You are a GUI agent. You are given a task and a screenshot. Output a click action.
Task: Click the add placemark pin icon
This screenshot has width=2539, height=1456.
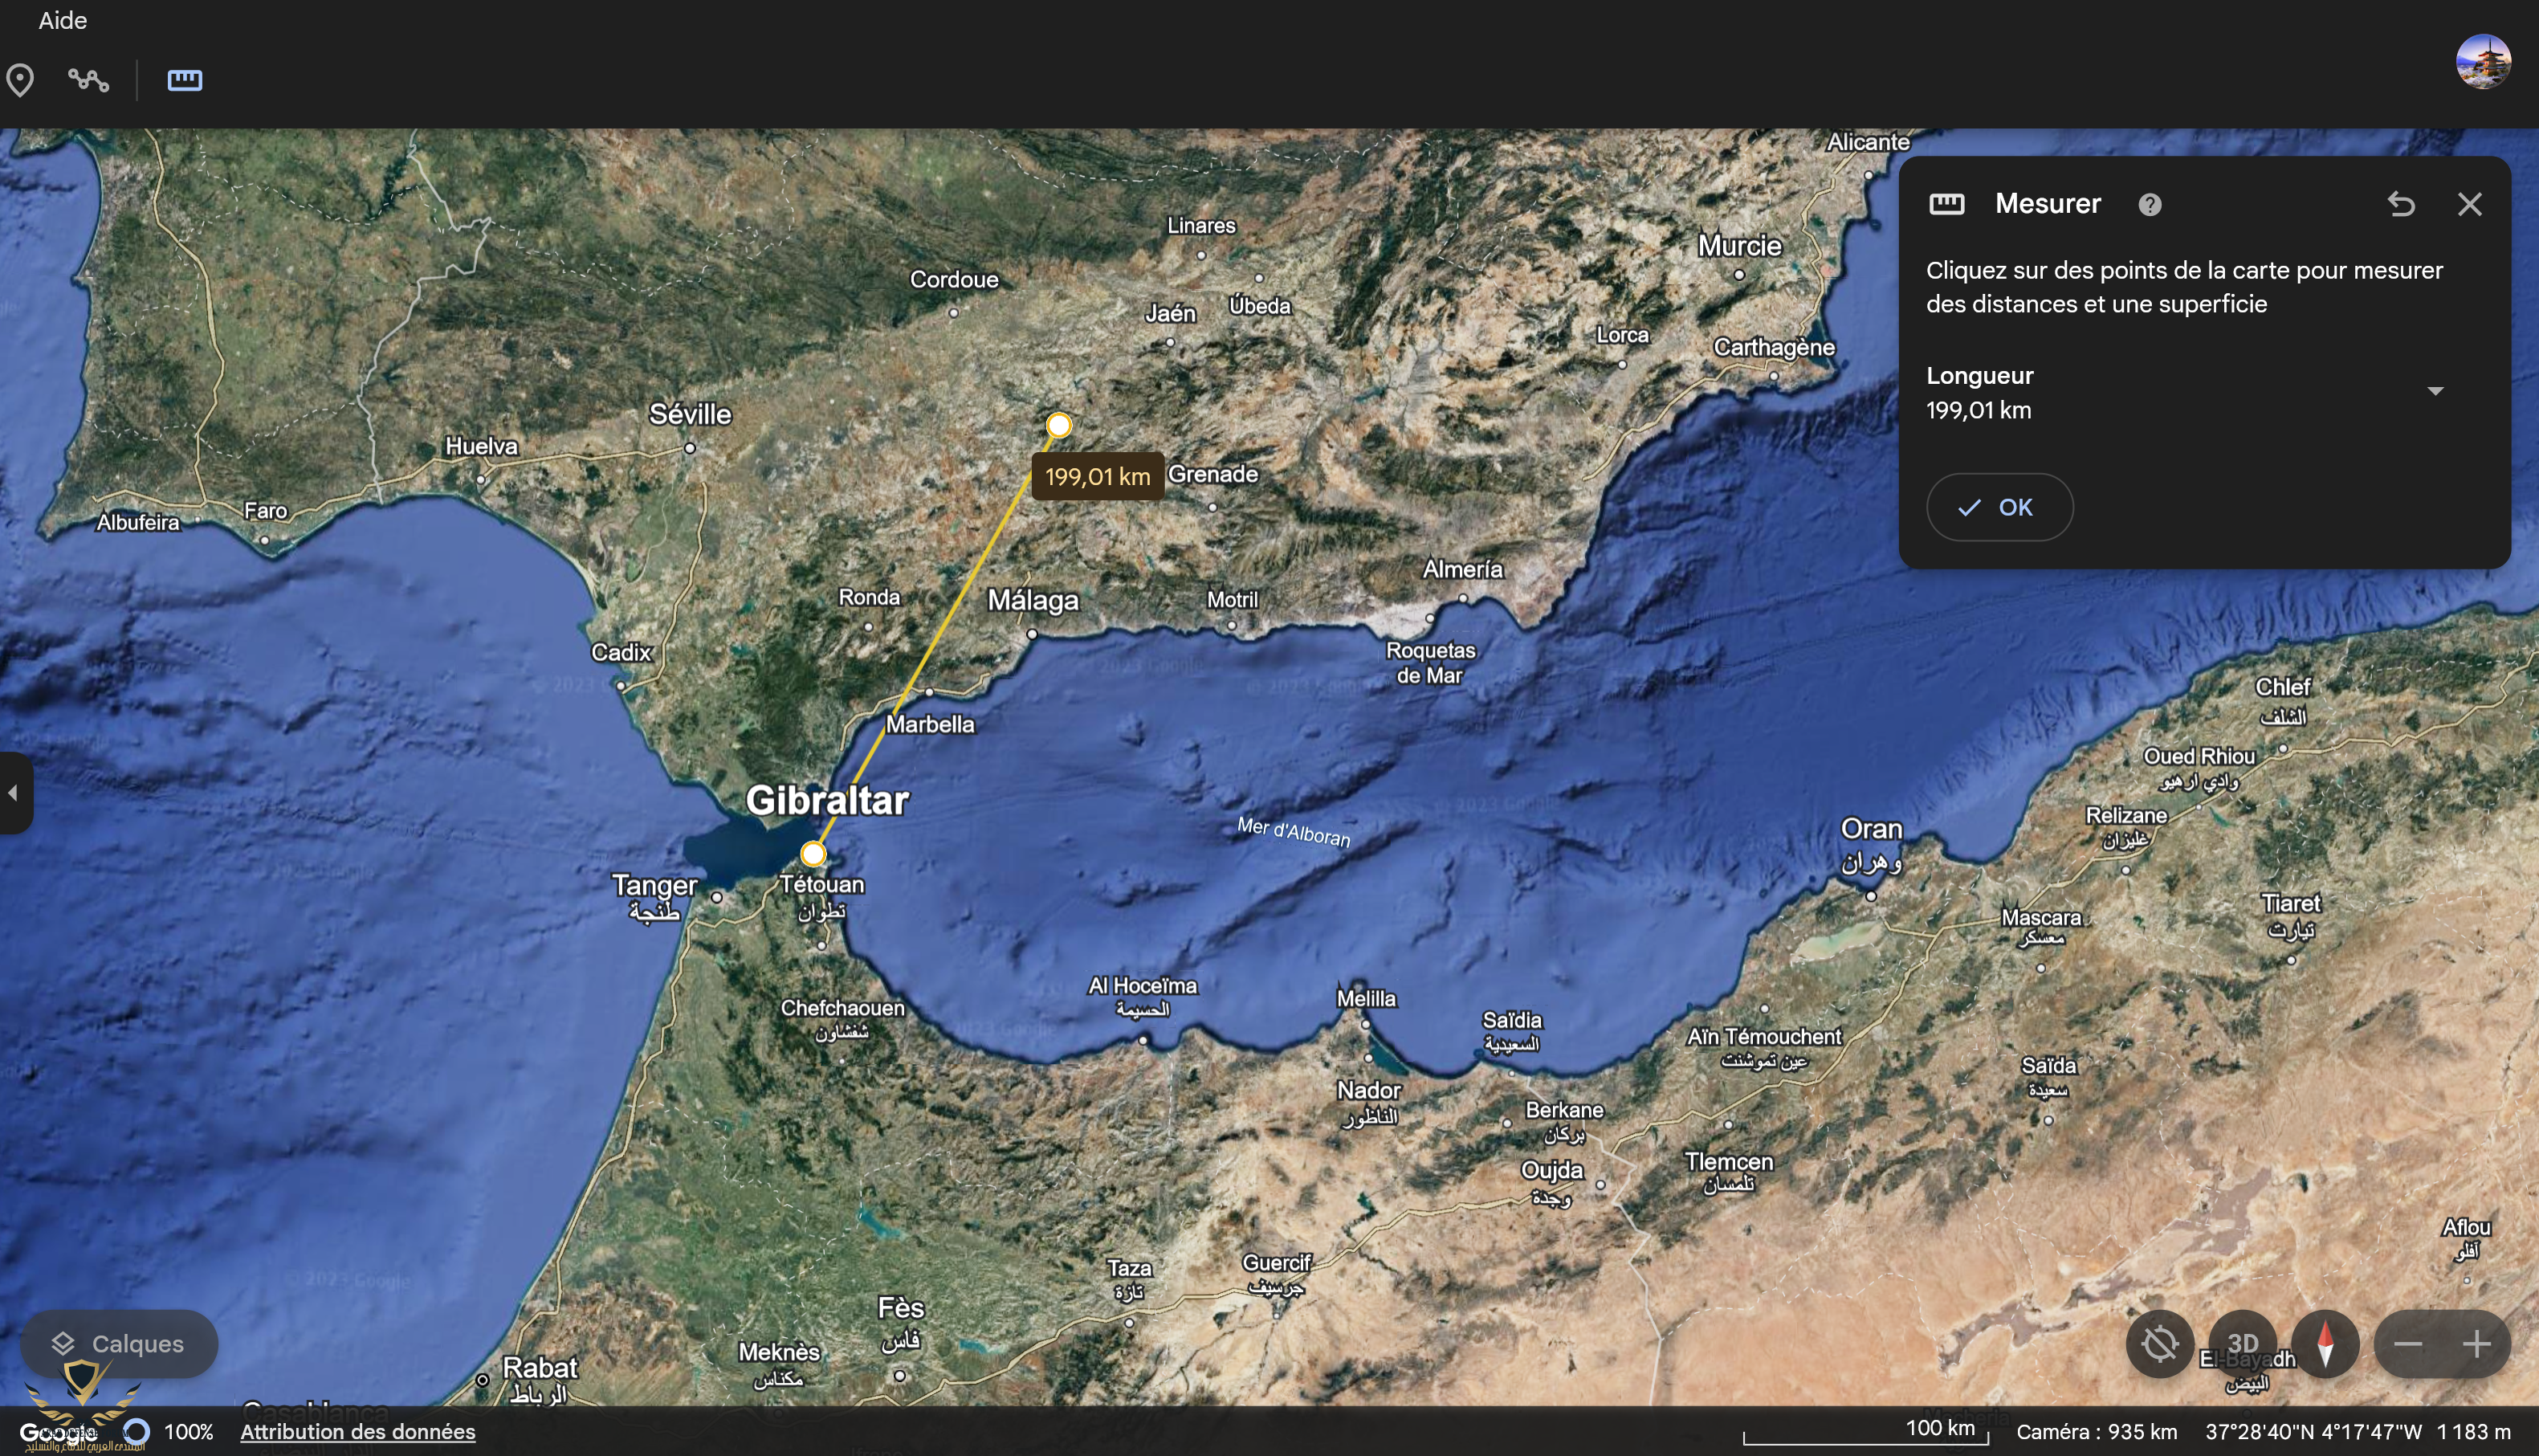coord(20,80)
